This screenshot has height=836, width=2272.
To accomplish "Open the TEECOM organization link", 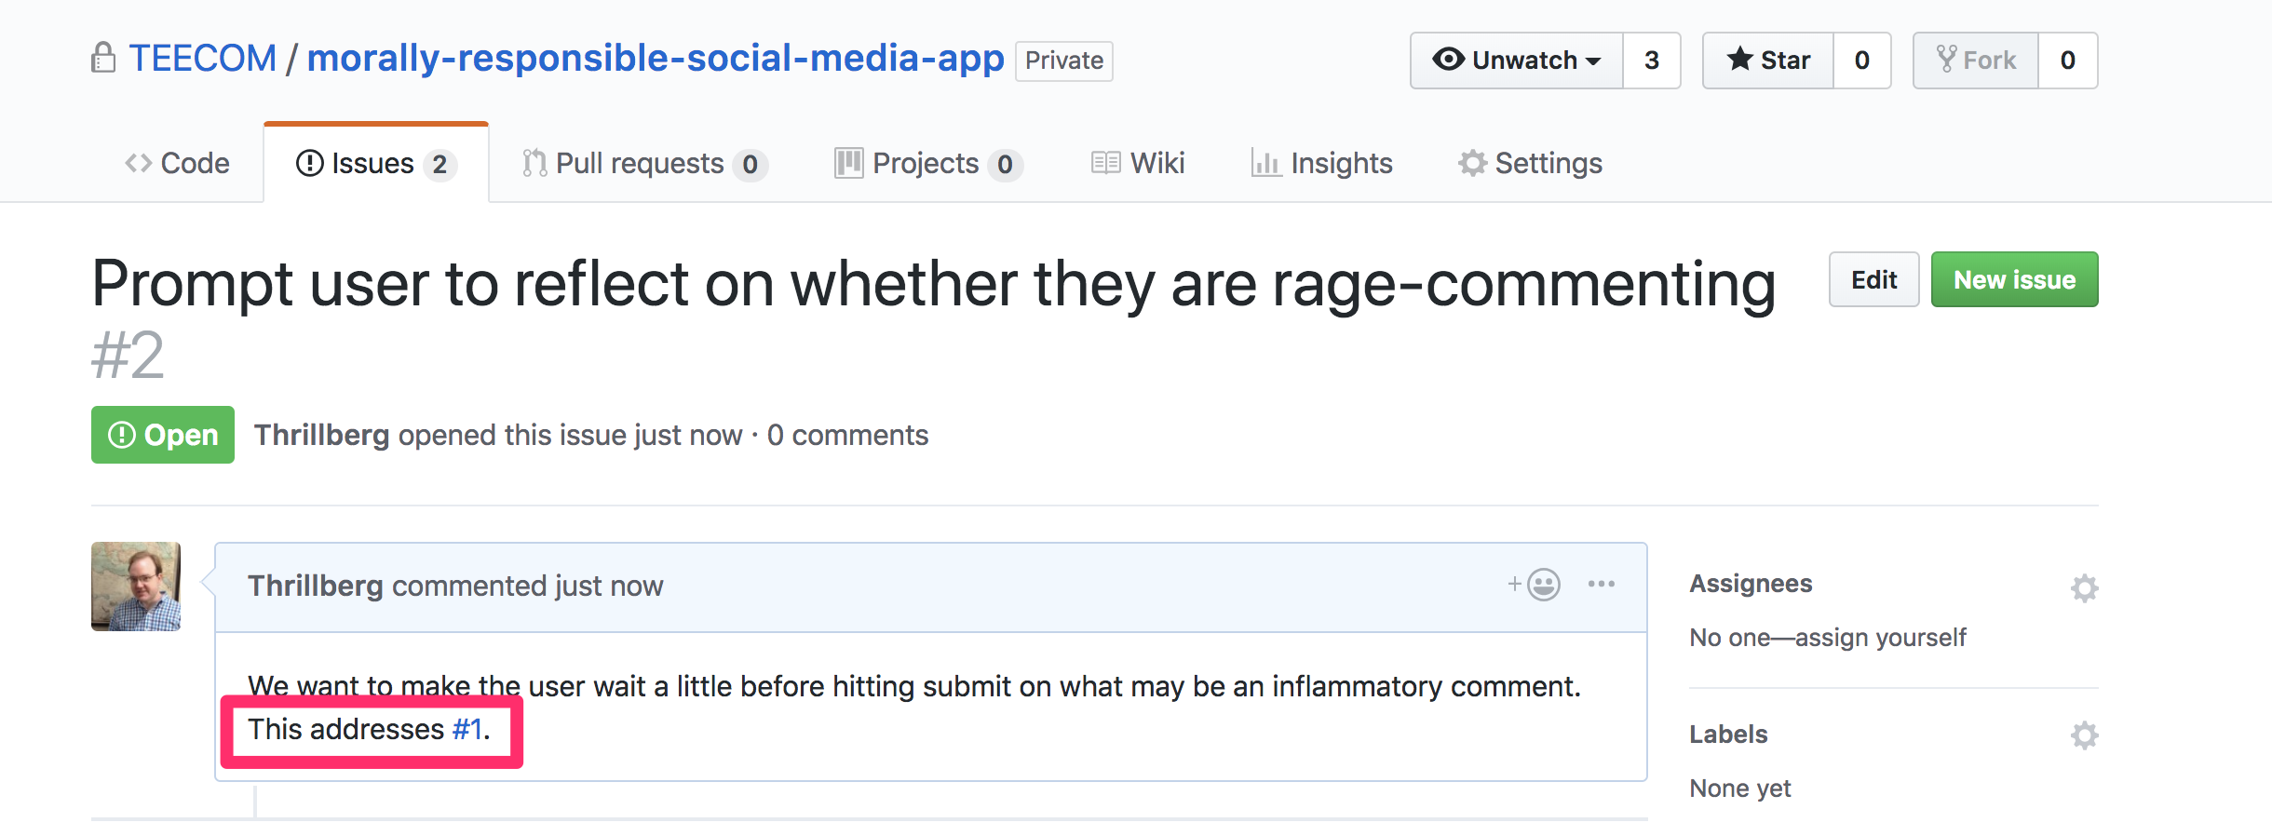I will (202, 59).
